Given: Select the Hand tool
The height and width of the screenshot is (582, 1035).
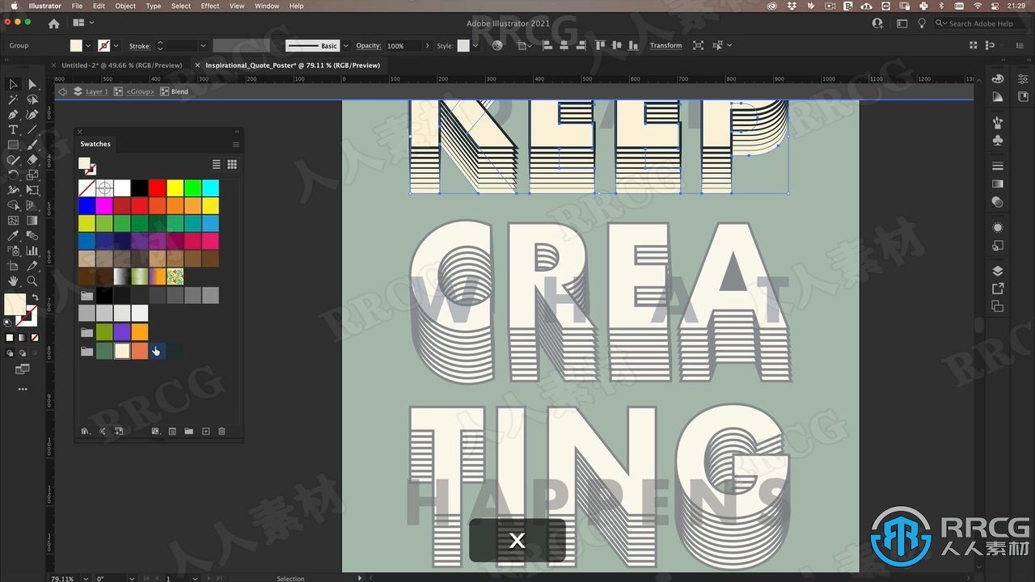Looking at the screenshot, I should point(13,280).
